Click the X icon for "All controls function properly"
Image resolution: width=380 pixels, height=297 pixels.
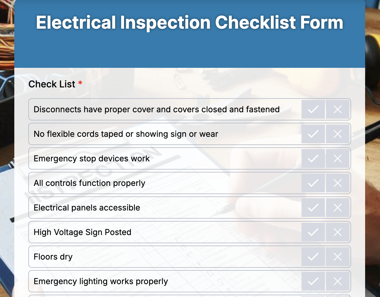click(x=338, y=183)
